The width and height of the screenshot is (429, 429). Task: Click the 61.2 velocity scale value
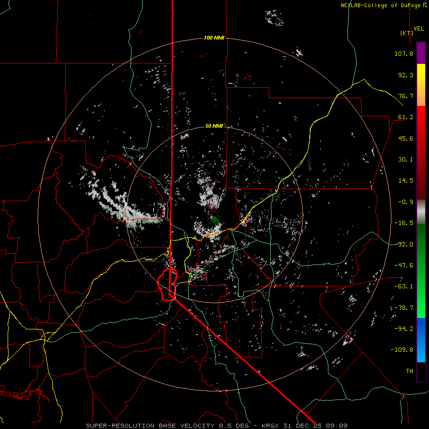click(406, 117)
